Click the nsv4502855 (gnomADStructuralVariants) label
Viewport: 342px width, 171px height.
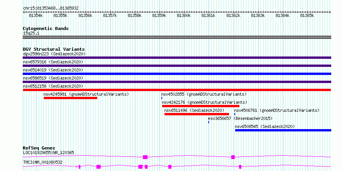(204, 94)
